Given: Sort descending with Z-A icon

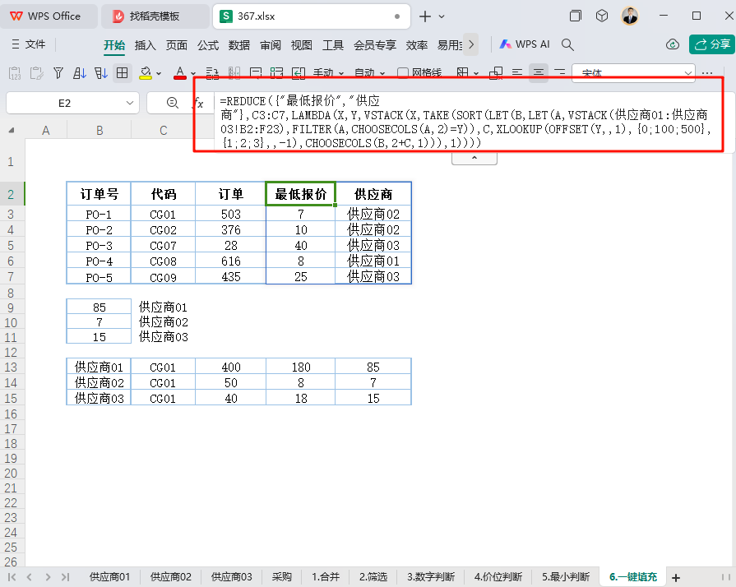Looking at the screenshot, I should pos(101,73).
